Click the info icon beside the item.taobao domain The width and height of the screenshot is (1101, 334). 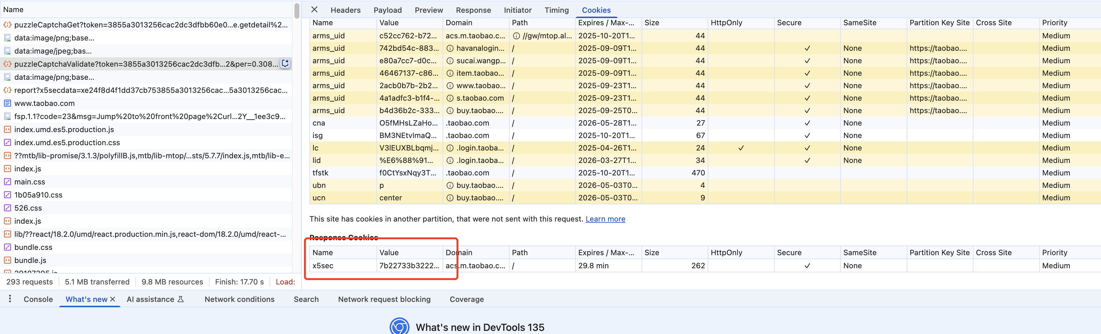pos(450,73)
